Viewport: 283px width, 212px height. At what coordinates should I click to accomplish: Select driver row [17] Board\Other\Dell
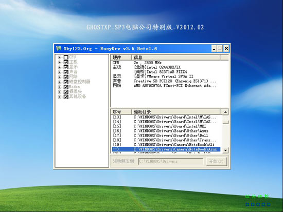click(x=166, y=136)
